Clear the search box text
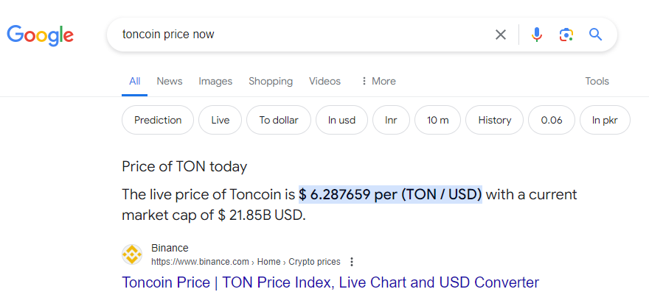Viewport: 649px width, 303px height. click(x=501, y=35)
